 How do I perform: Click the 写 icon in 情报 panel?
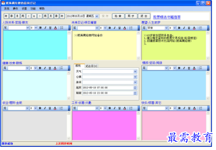[144, 68]
